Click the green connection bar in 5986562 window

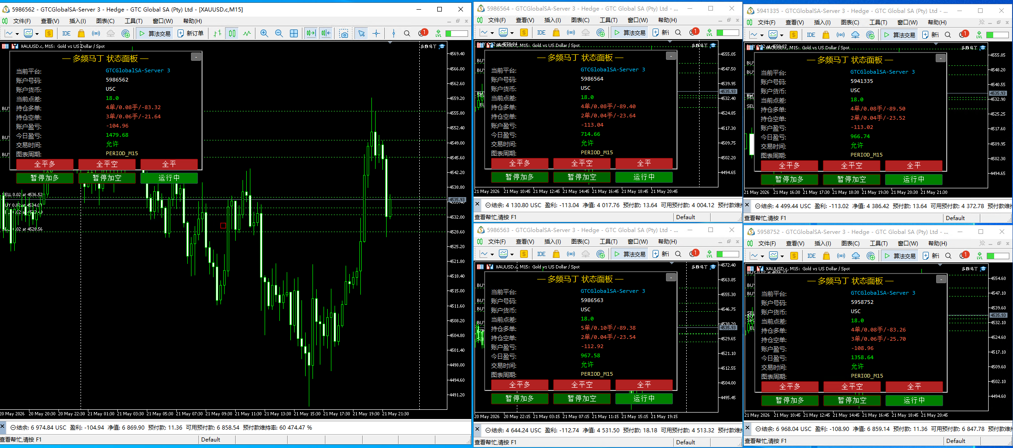pos(456,33)
